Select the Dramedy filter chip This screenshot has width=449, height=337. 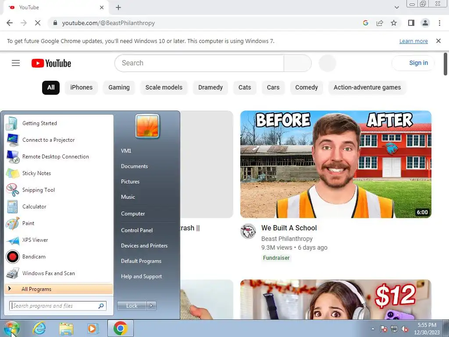210,87
